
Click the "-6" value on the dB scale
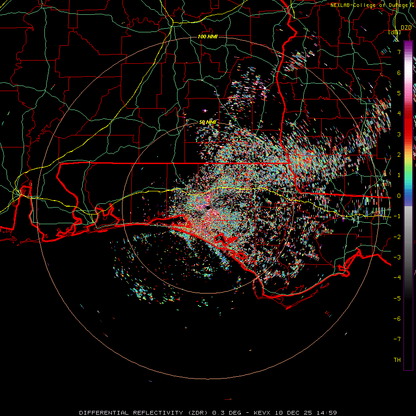[x=397, y=319]
